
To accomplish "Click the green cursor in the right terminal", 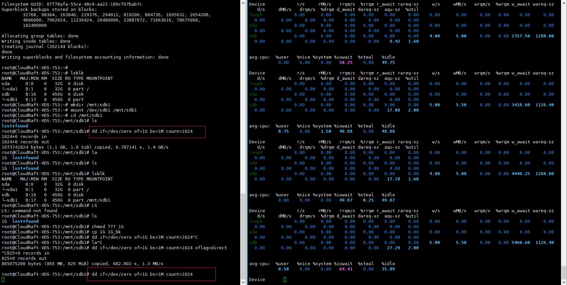I will tap(285, 280).
